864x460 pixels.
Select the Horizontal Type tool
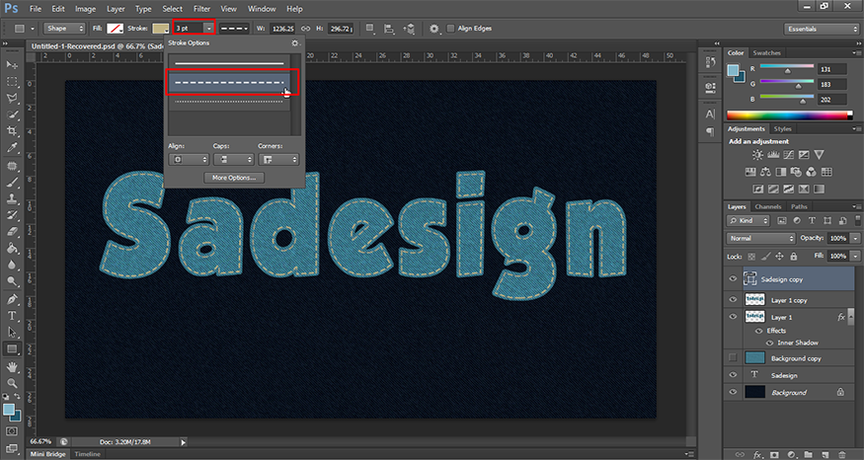point(12,316)
